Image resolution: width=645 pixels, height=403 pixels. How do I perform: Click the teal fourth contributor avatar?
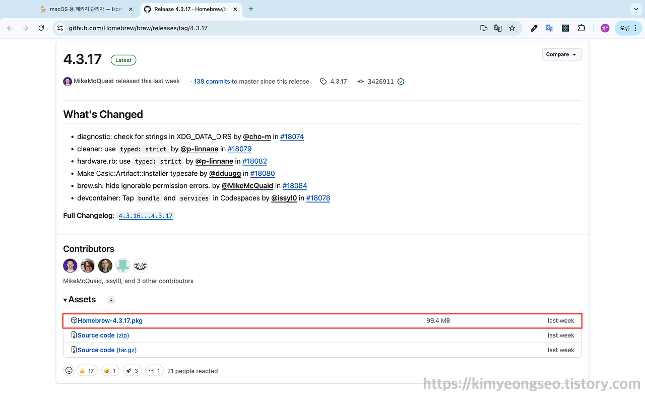pos(123,265)
